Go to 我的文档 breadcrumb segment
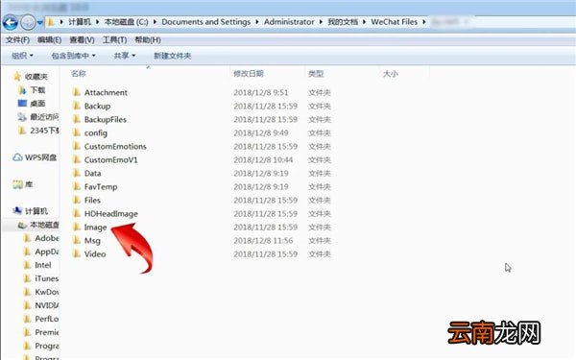The width and height of the screenshot is (576, 360). (343, 22)
